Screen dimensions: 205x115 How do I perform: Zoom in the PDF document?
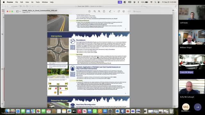click(x=99, y=11)
